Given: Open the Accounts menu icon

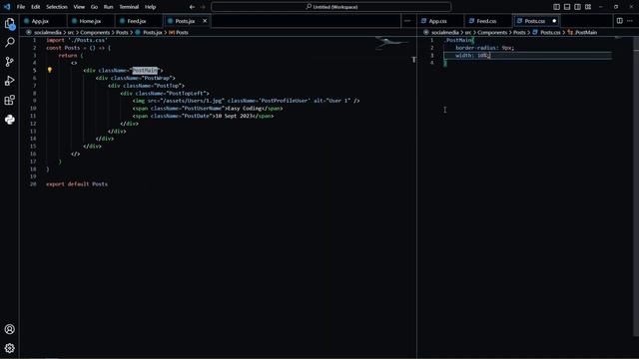Looking at the screenshot, I should click(10, 329).
